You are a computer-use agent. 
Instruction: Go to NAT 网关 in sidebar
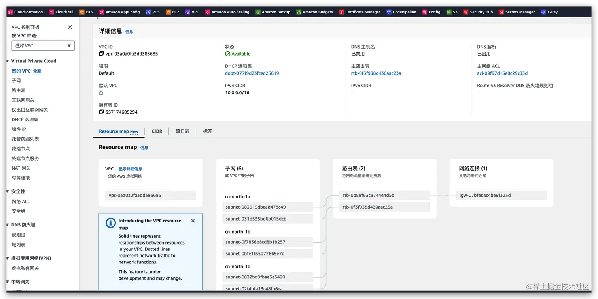coord(21,168)
